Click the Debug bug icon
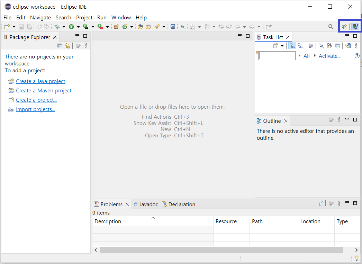The width and height of the screenshot is (362, 264). 57,27
